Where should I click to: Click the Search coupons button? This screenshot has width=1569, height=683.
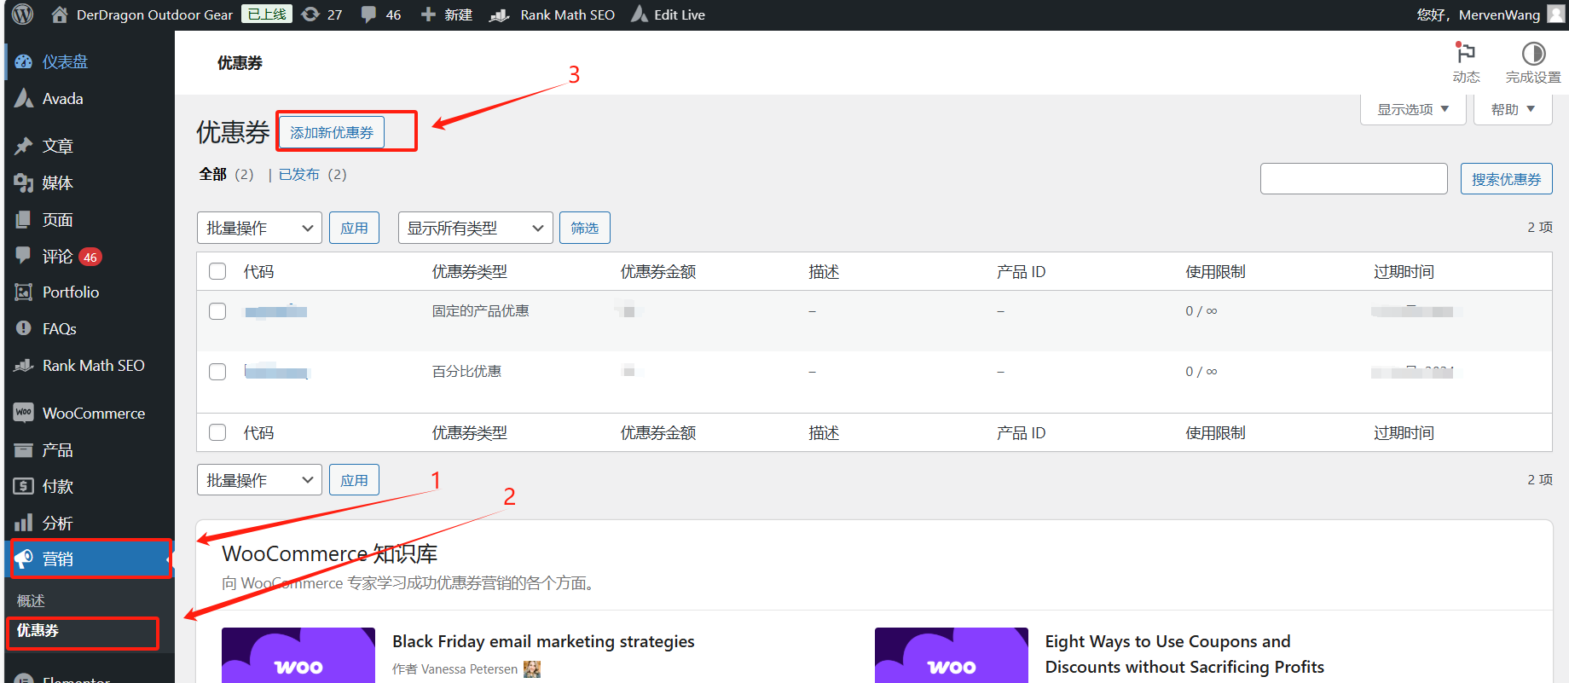[x=1506, y=179]
